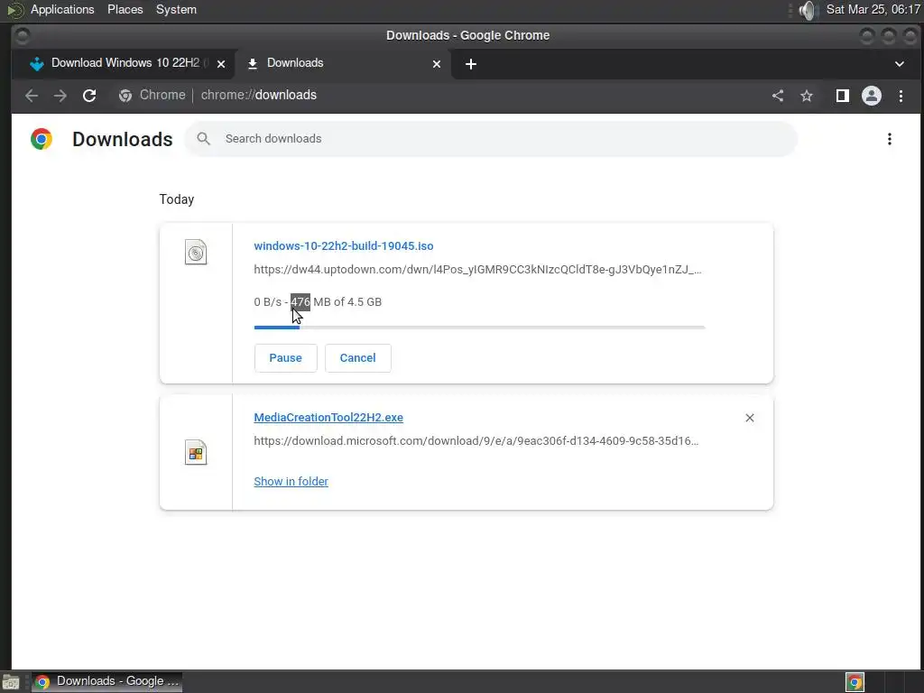Expand the tab search chevron

[x=900, y=64]
